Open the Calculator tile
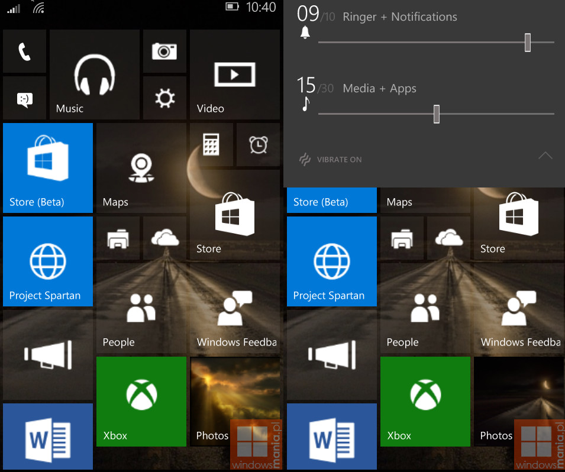The image size is (565, 472). (212, 145)
